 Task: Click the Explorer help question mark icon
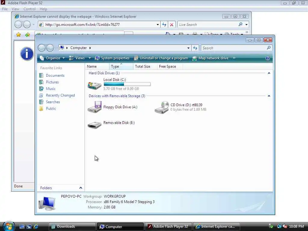click(267, 58)
